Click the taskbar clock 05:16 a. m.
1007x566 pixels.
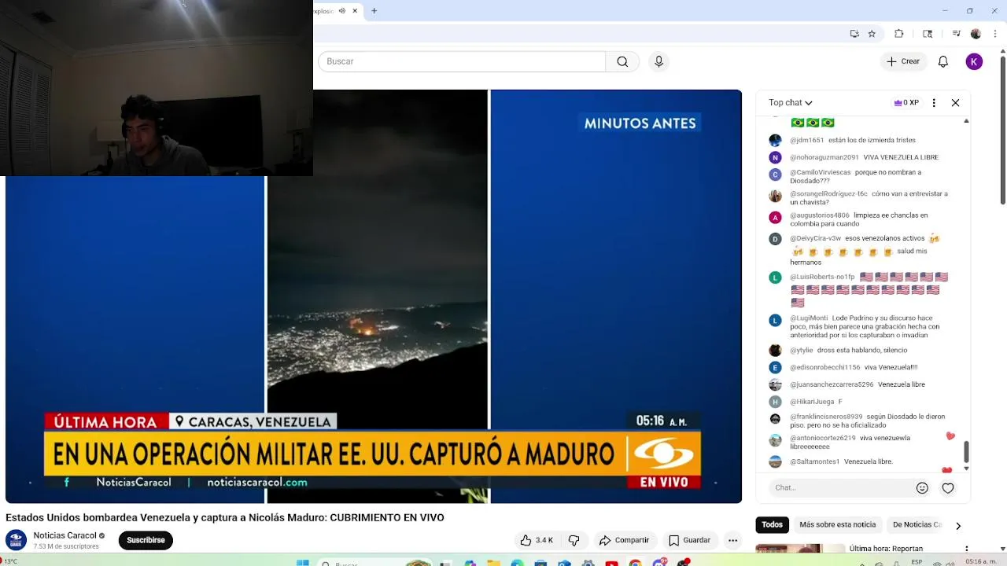[982, 561]
